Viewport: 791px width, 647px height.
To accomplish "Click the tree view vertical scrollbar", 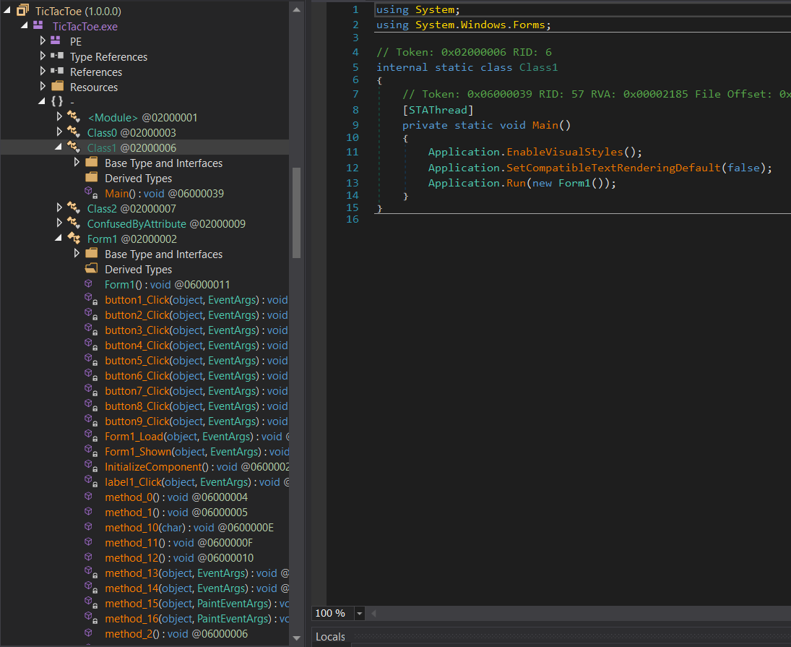I will (x=296, y=213).
